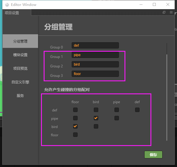Open the panel hamburger menu icon

click(x=171, y=12)
